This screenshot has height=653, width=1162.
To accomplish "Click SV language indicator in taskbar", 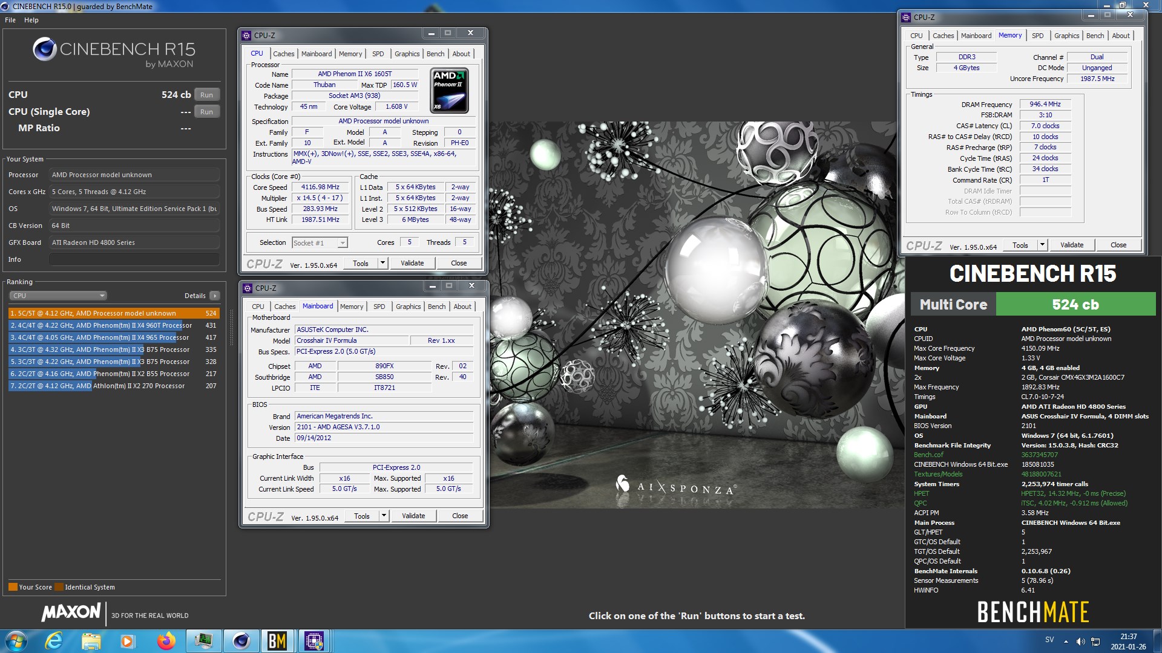I will coord(1049,640).
